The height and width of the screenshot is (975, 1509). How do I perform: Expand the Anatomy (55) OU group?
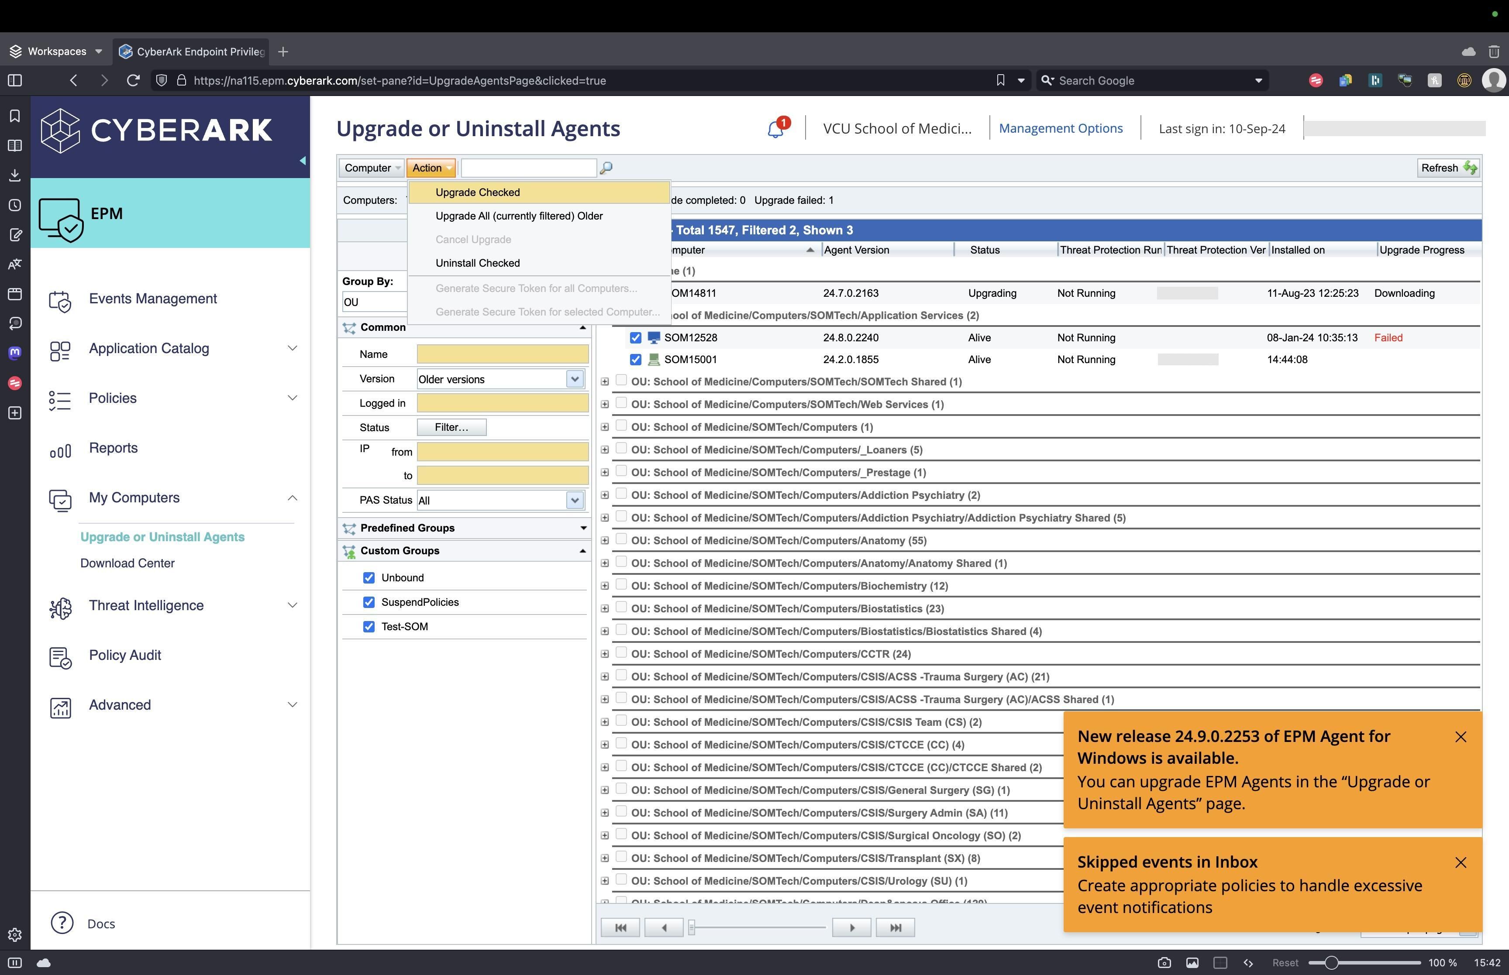[x=605, y=541]
